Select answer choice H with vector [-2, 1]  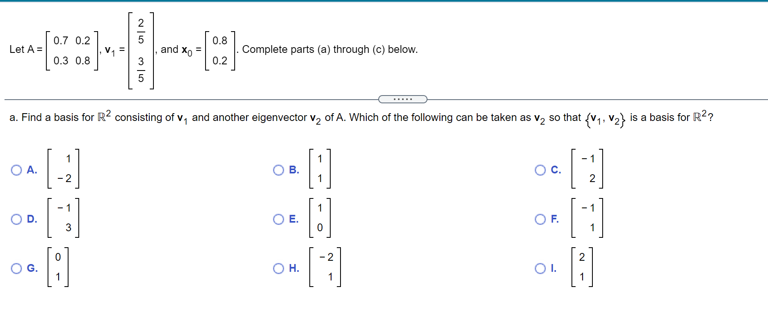[x=279, y=268]
